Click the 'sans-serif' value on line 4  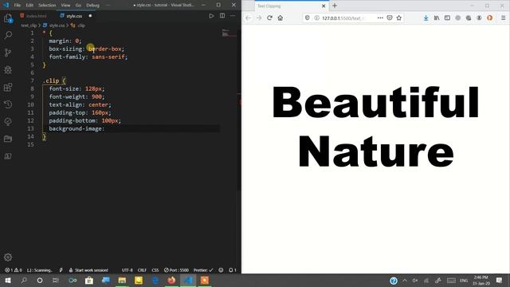click(108, 57)
